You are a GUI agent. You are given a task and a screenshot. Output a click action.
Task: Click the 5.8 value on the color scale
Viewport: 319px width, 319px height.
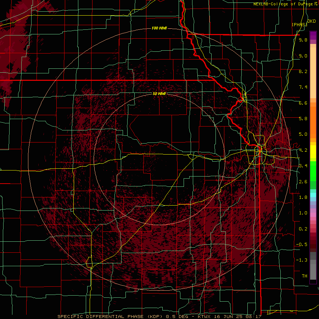click(303, 119)
